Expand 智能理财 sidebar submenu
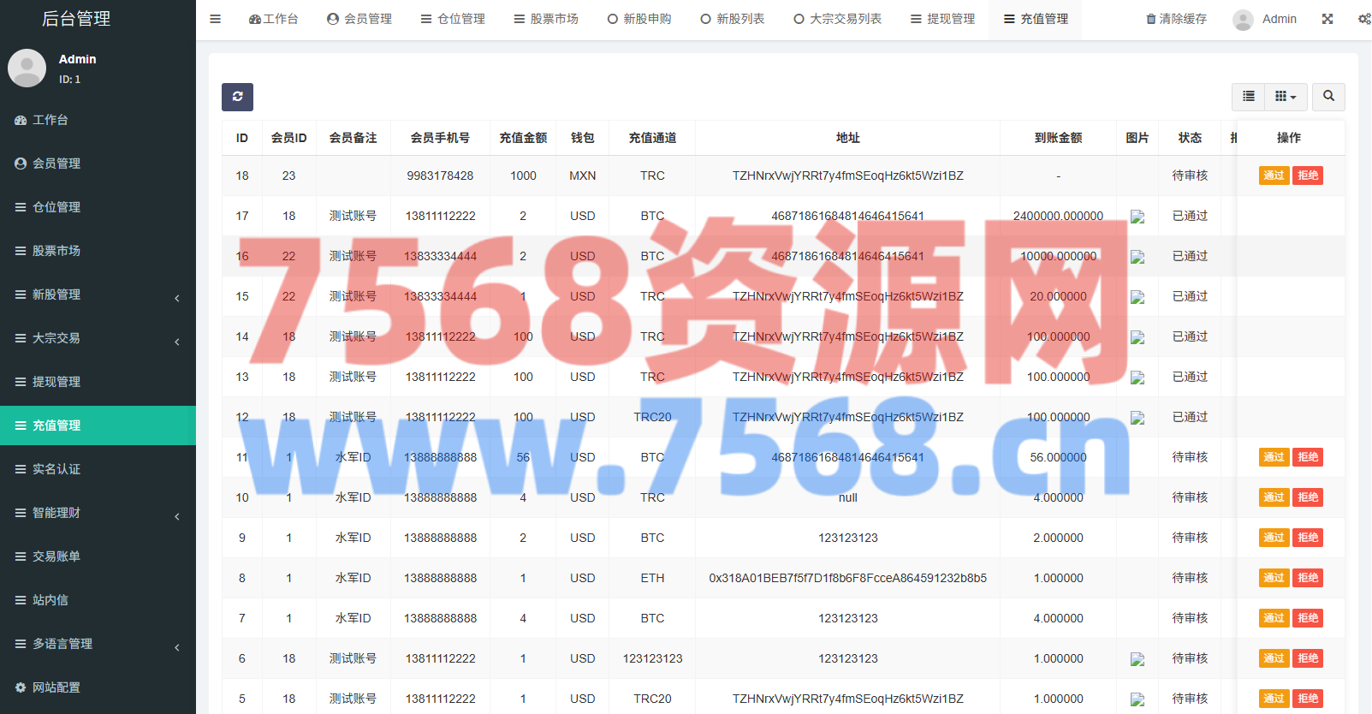Image resolution: width=1372 pixels, height=714 pixels. coord(98,513)
